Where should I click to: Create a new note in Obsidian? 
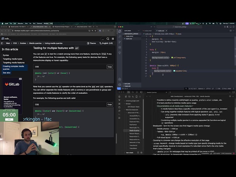[x=126, y=97]
